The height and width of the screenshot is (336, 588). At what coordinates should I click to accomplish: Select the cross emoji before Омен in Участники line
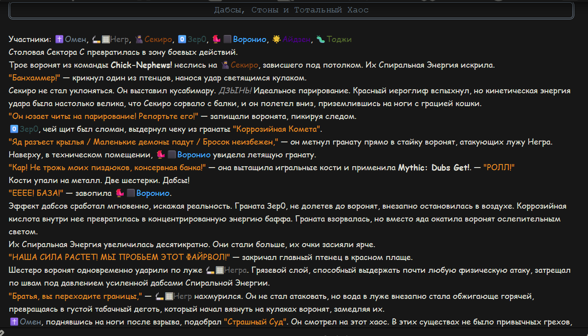click(x=59, y=40)
